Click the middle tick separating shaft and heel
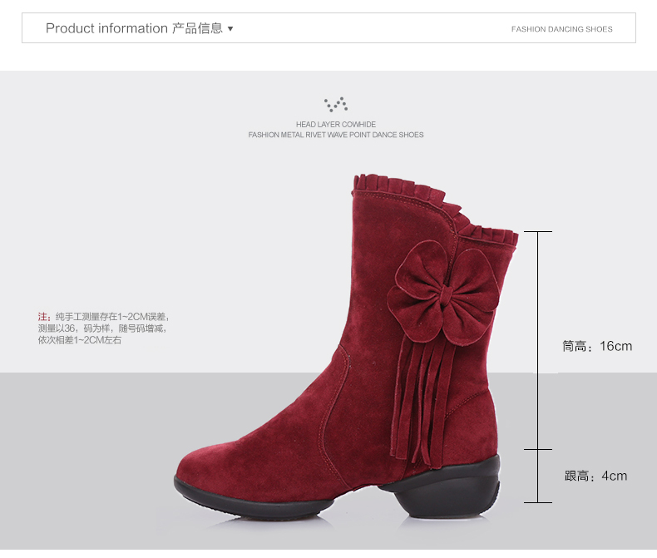 coord(538,450)
